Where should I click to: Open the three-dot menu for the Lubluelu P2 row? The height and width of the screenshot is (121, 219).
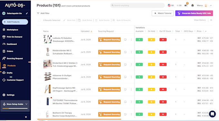tap(131, 39)
